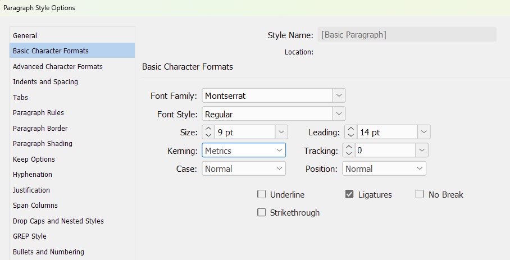Expand the Font Style dropdown
Screen dimensions: 510x260
(339, 114)
